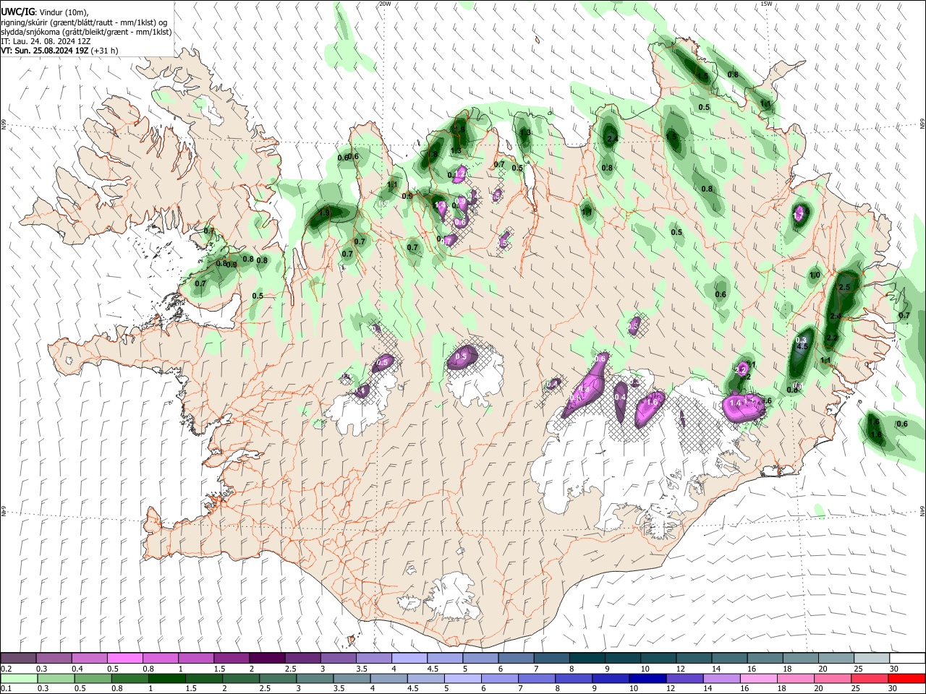Pick dark mauve snow swatch 0.2 to 0.3
Image resolution: width=926 pixels, height=694 pixels.
(18, 659)
